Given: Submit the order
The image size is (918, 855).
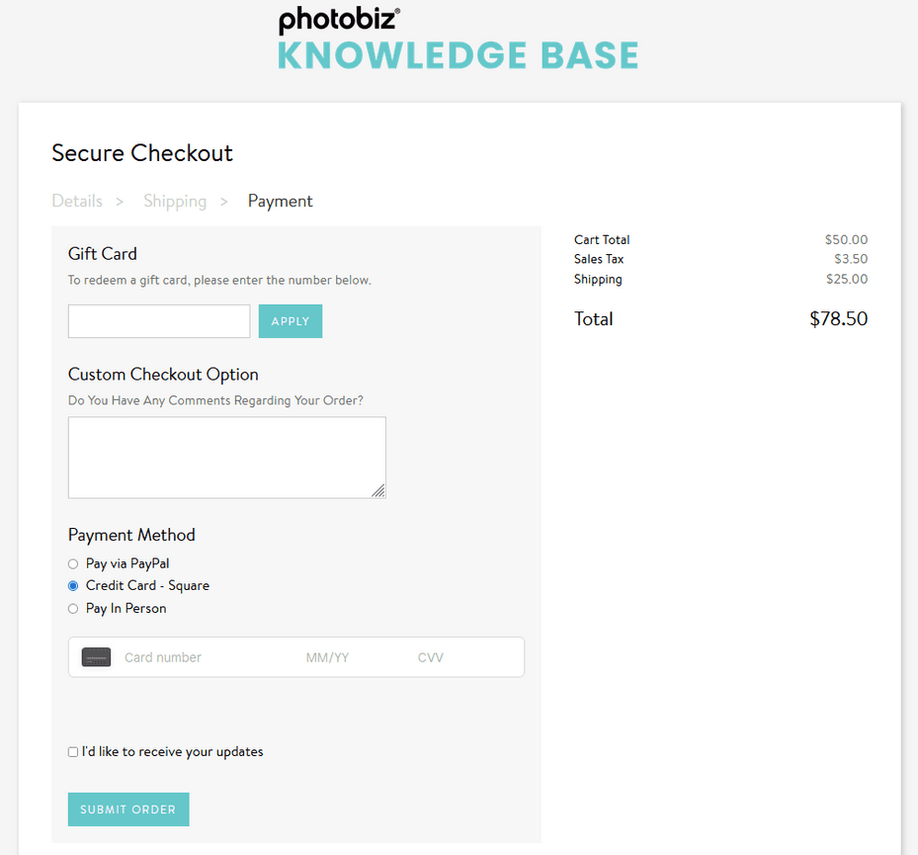Looking at the screenshot, I should tap(127, 809).
